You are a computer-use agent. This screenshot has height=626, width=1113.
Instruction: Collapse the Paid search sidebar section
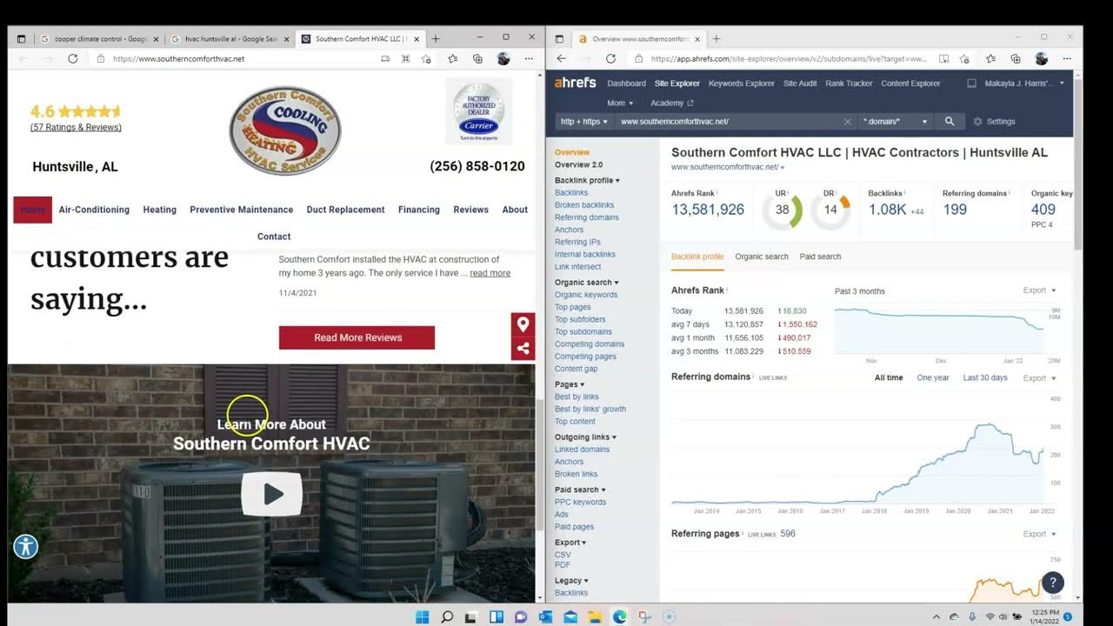tap(580, 489)
